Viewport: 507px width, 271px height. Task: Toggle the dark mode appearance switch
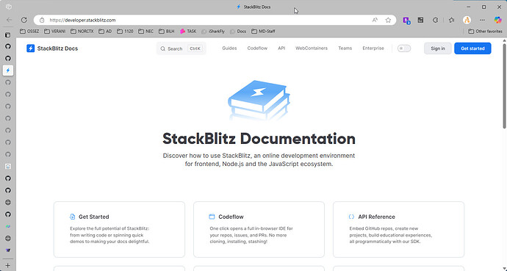404,48
